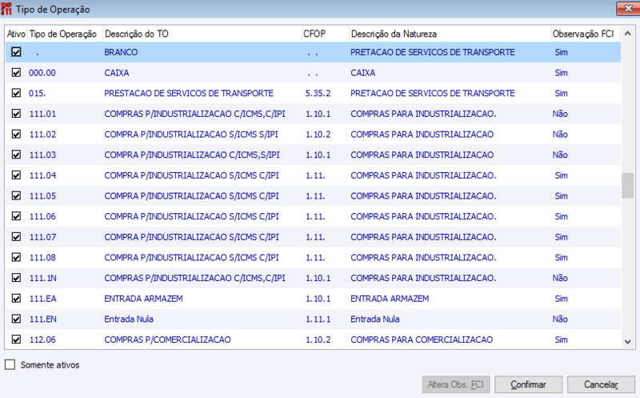Sort by Tipo de Operação column header
This screenshot has height=398, width=640.
[63, 34]
